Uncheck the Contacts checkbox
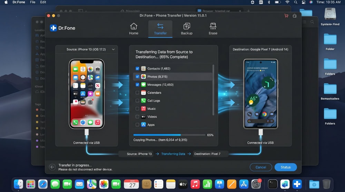This screenshot has width=345, height=192. point(137,68)
